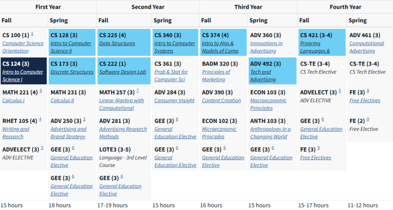The width and height of the screenshot is (393, 210).
Task: Click the Fourth Year column header
Action: 345,7
